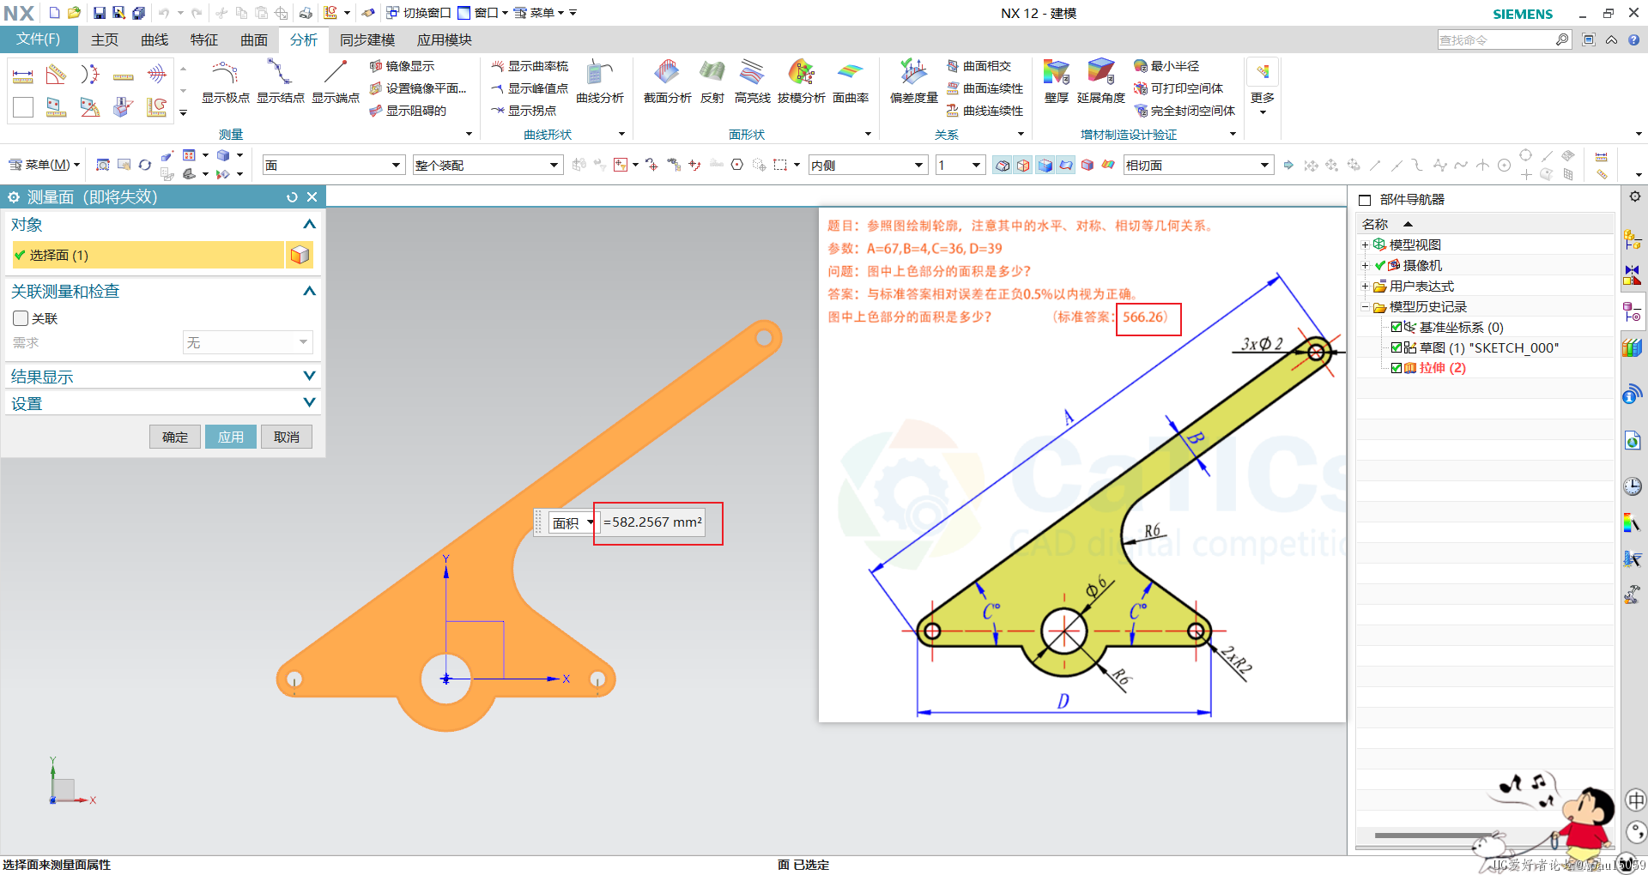This screenshot has width=1648, height=875.
Task: Click 切换窗口 in the title bar
Action: [x=419, y=13]
